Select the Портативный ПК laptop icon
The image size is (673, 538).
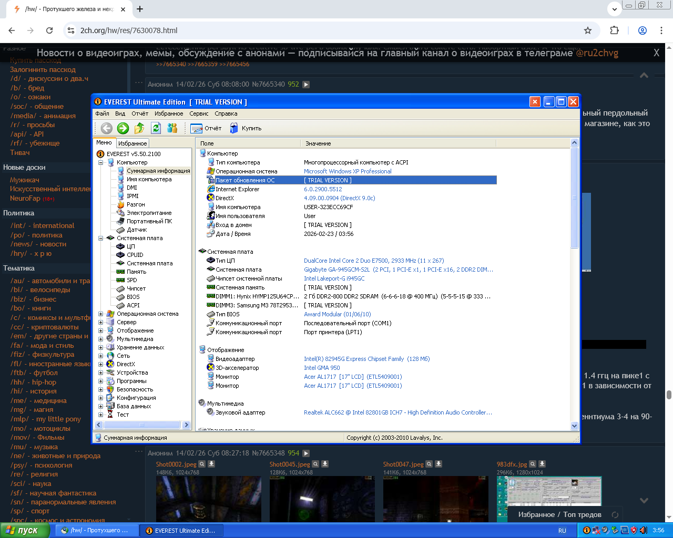click(x=120, y=221)
